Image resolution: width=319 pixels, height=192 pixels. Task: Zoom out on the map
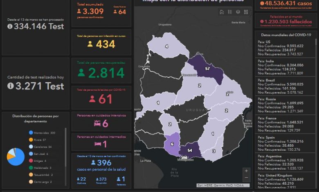[246, 178]
